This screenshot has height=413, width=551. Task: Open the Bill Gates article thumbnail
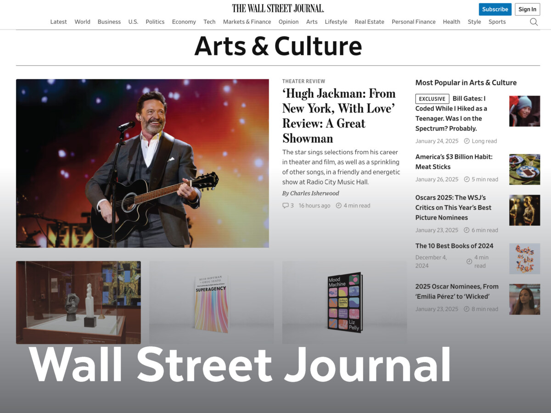tap(524, 111)
